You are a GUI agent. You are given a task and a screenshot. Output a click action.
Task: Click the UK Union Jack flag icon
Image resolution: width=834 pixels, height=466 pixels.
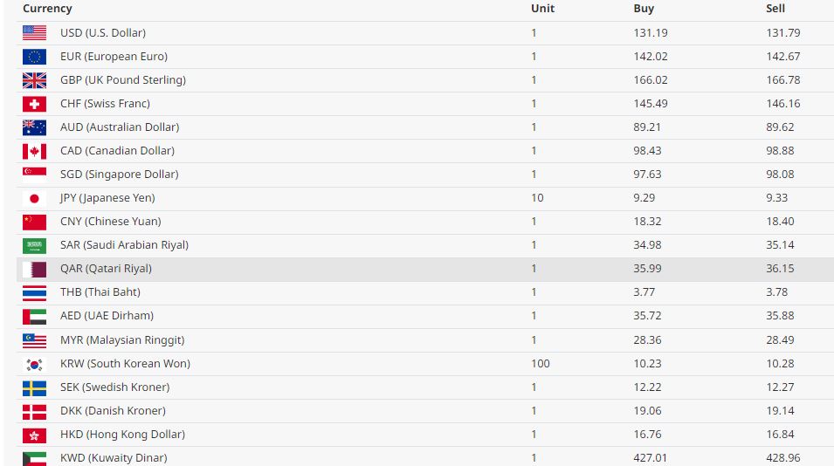click(34, 80)
